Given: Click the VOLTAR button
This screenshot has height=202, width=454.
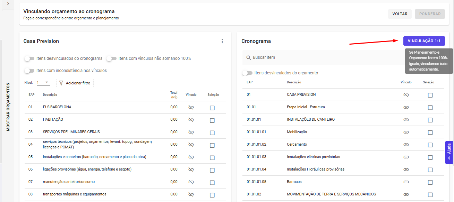Looking at the screenshot, I should click(x=400, y=14).
